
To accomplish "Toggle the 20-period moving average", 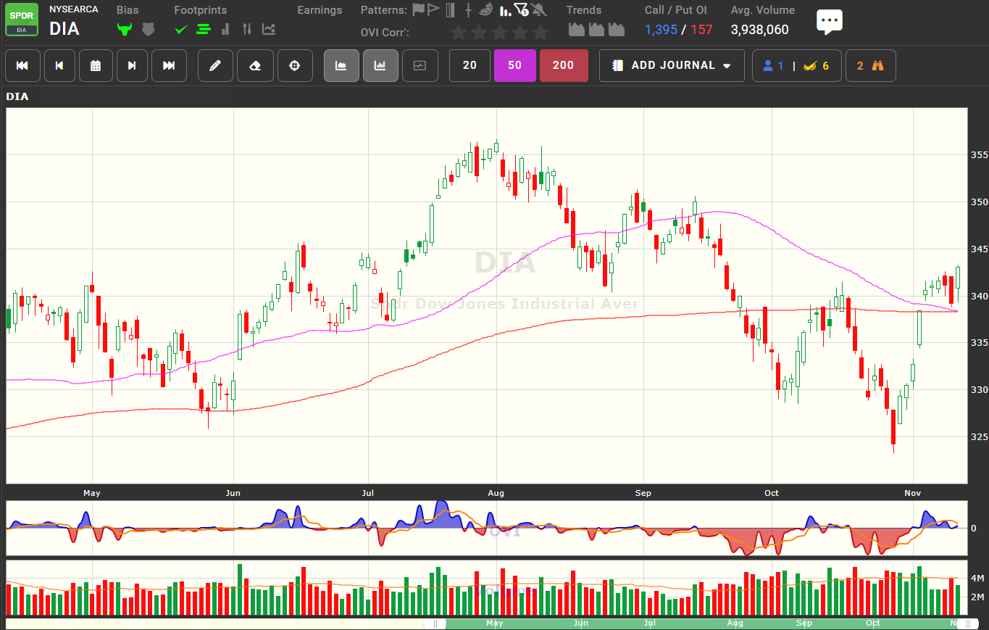I will click(470, 65).
